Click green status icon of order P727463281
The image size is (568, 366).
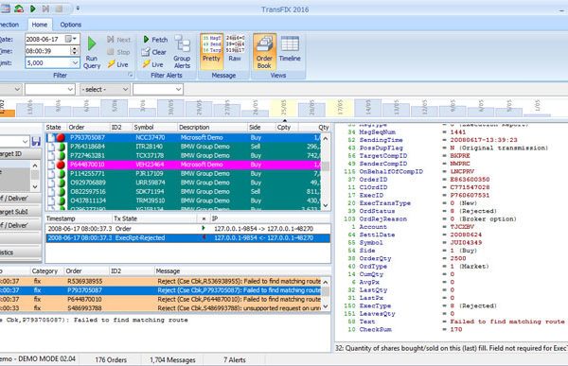tap(61, 156)
